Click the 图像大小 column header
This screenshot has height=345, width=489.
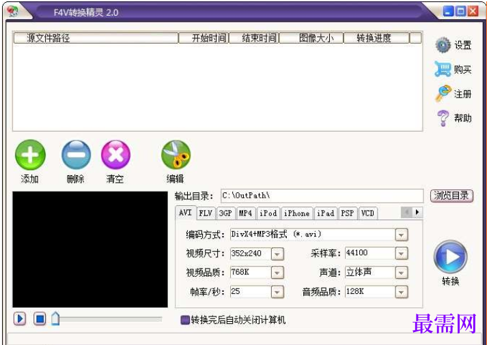point(311,38)
